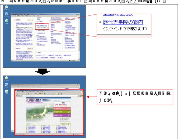Image resolution: width=179 pixels, height=139 pixels.
Task: Open My Documents icon on upper desktop
Action: 7,8
